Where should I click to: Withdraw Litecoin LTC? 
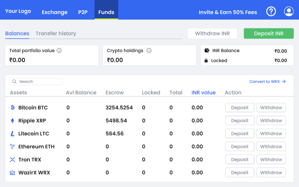(271, 134)
